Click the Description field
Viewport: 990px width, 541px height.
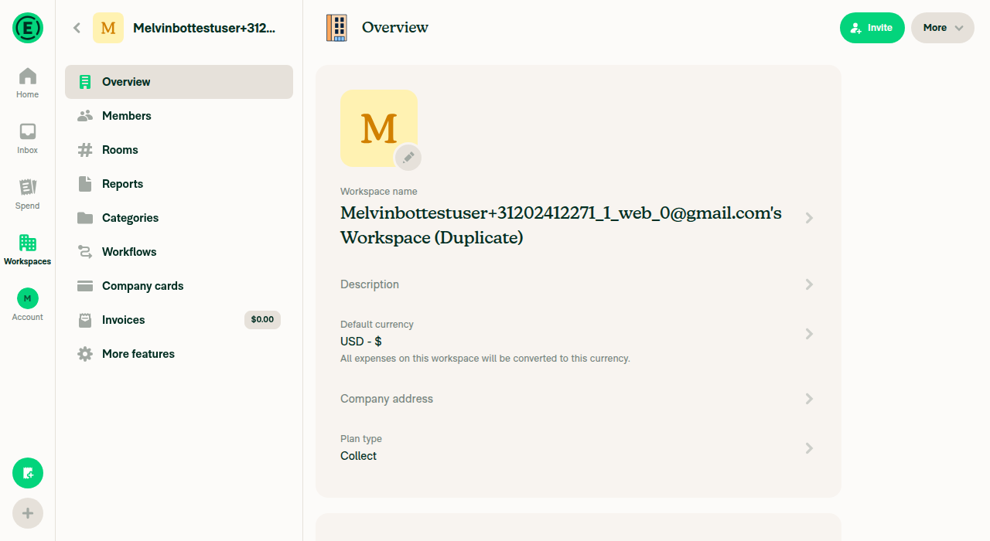tap(579, 284)
